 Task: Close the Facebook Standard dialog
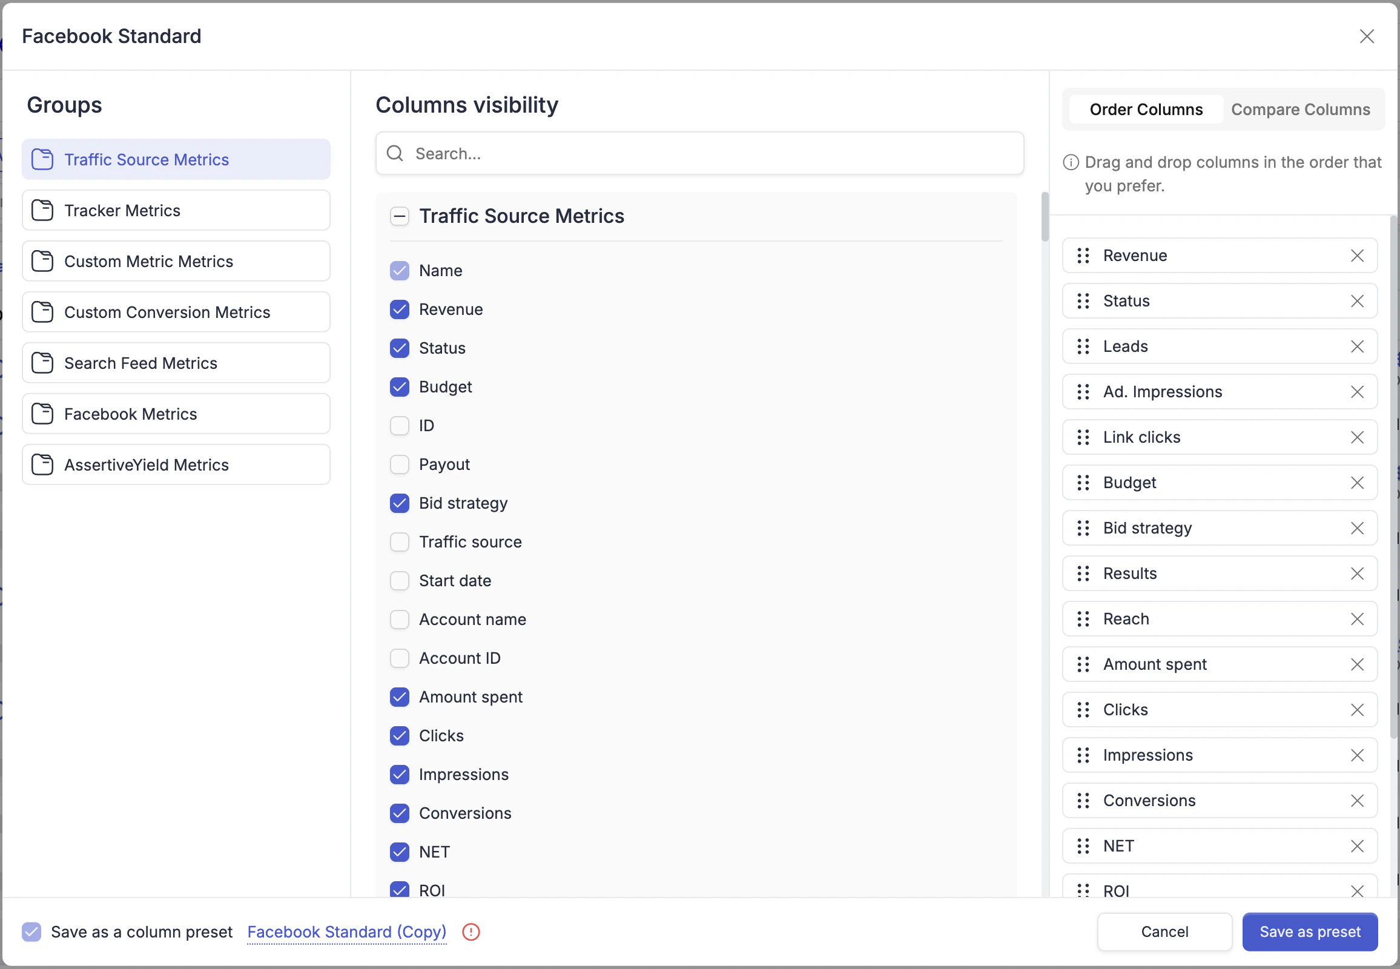pos(1367,36)
